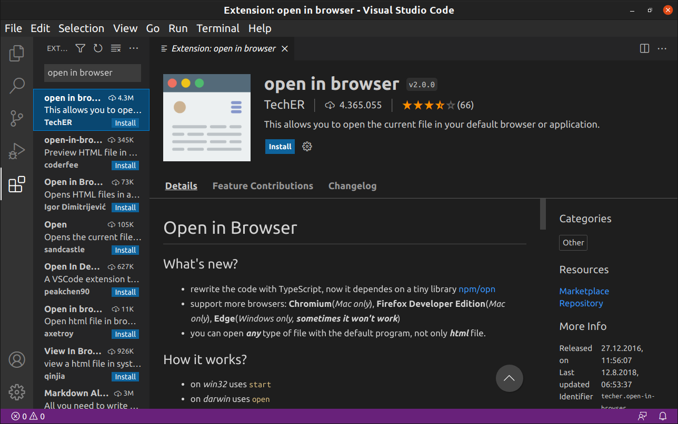Install axetroy's Open in browser extension
This screenshot has width=678, height=424.
pyautogui.click(x=125, y=334)
